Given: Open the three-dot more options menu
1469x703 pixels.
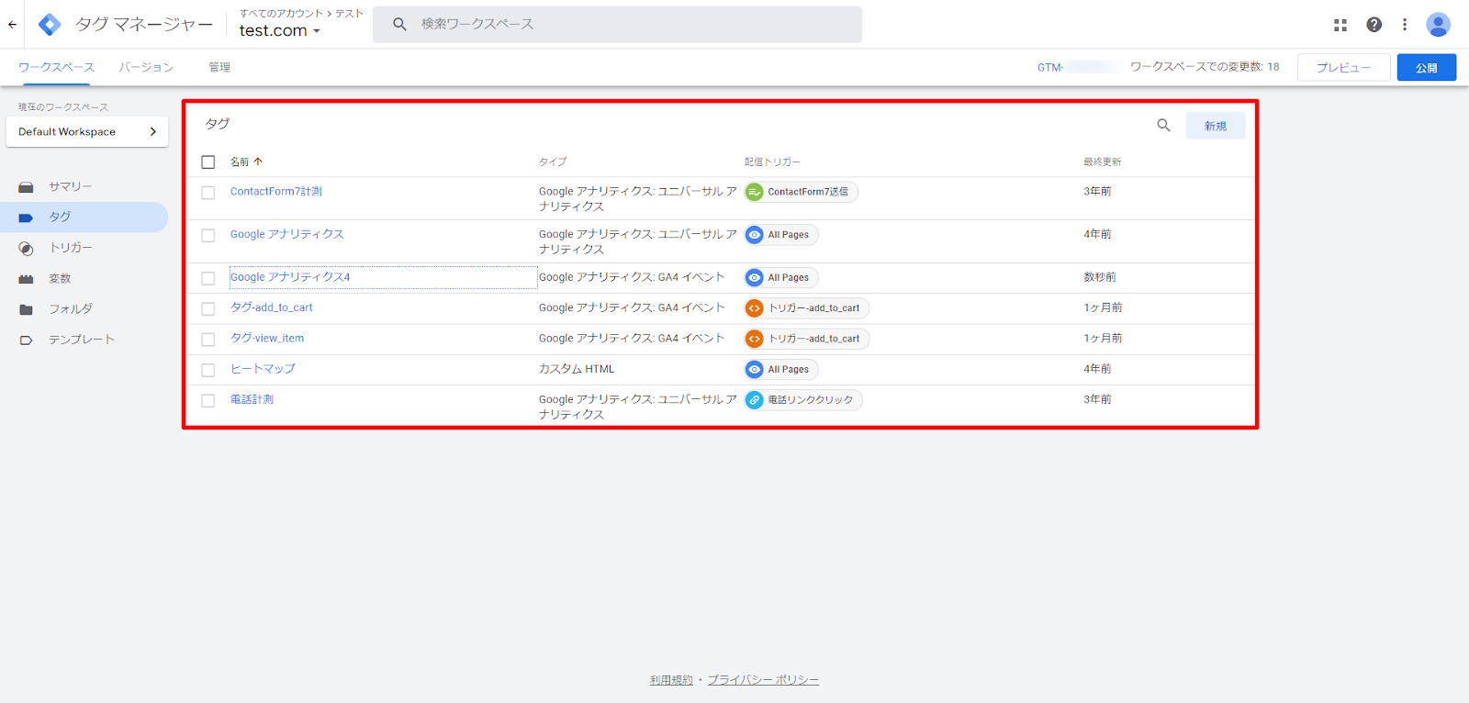Looking at the screenshot, I should click(x=1405, y=25).
